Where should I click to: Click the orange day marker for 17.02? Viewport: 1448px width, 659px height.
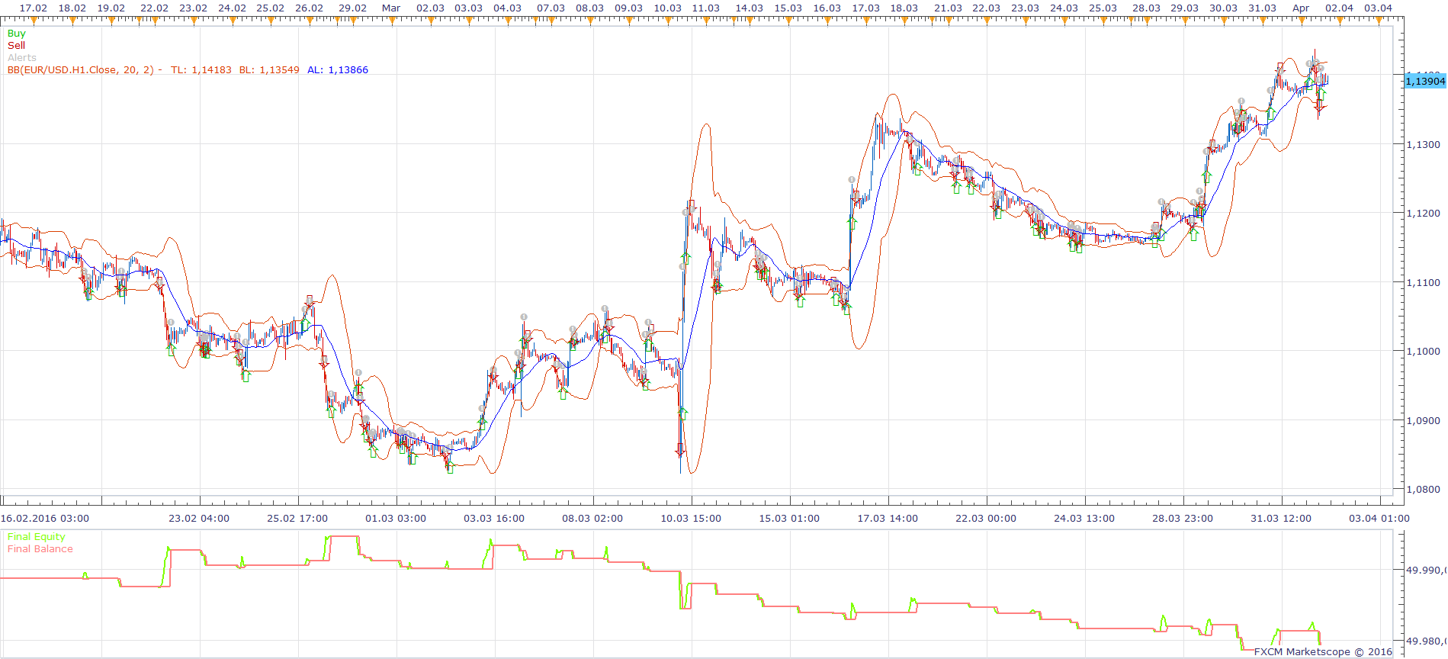34,21
